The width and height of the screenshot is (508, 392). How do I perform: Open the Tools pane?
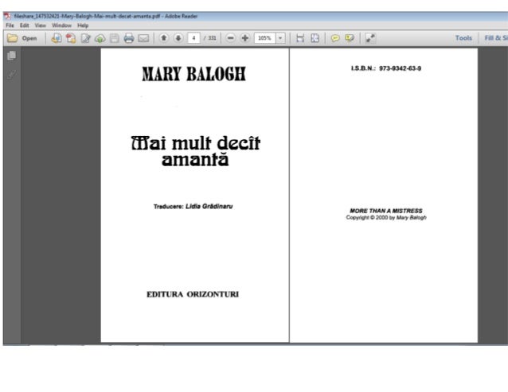[463, 38]
